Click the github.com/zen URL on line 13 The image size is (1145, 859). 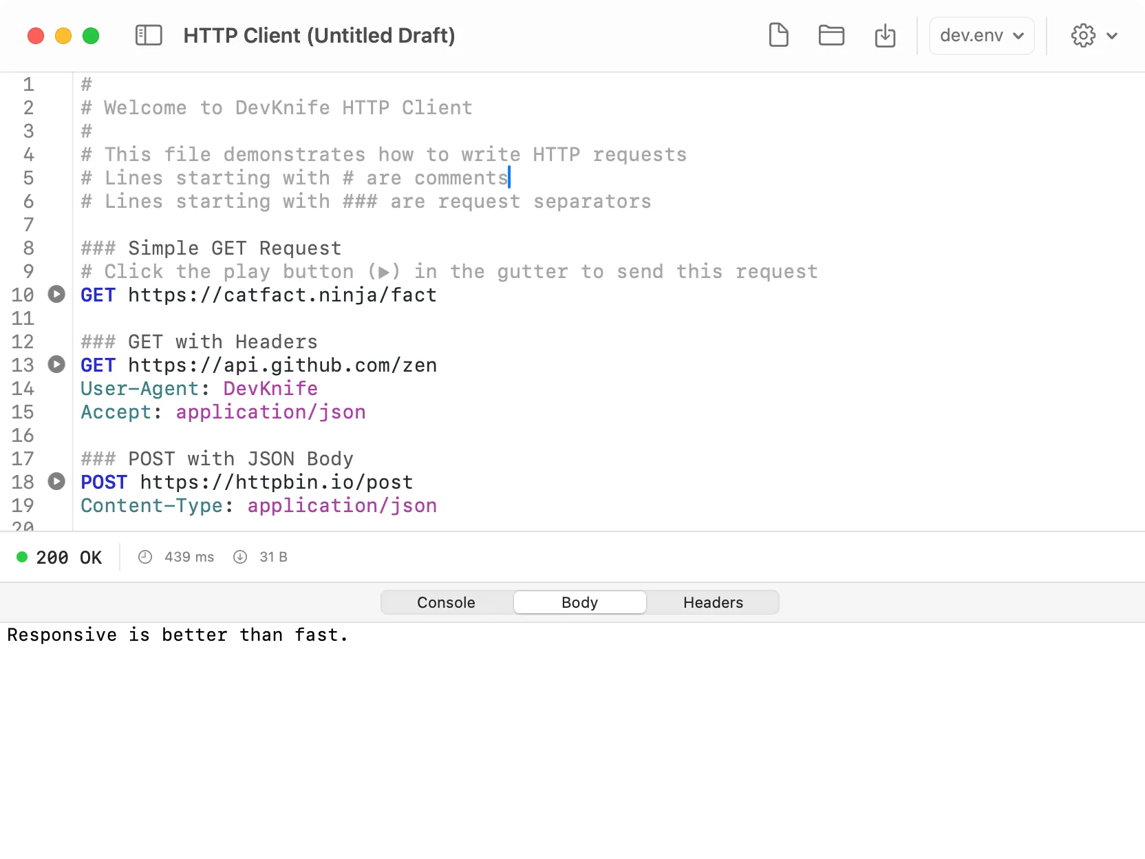pos(282,365)
